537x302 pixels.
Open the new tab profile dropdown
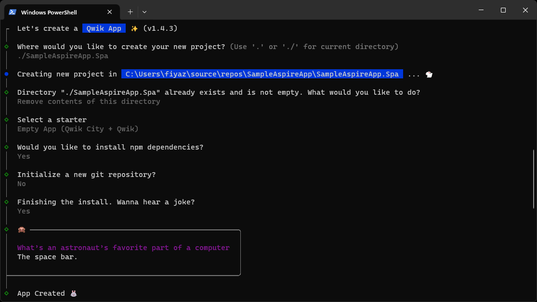pos(144,12)
